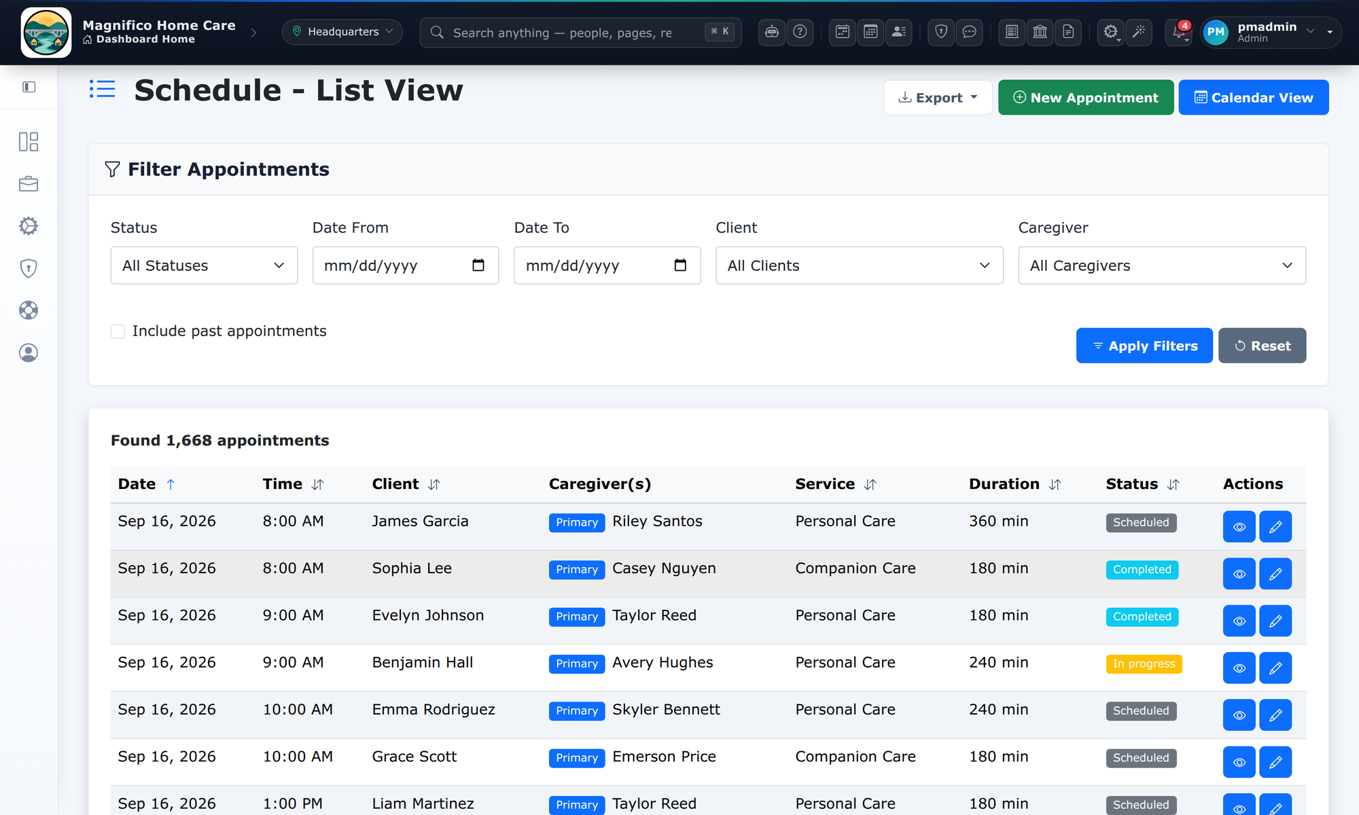
Task: Edit the Emma Rodriguez appointment pencil icon
Action: point(1275,715)
